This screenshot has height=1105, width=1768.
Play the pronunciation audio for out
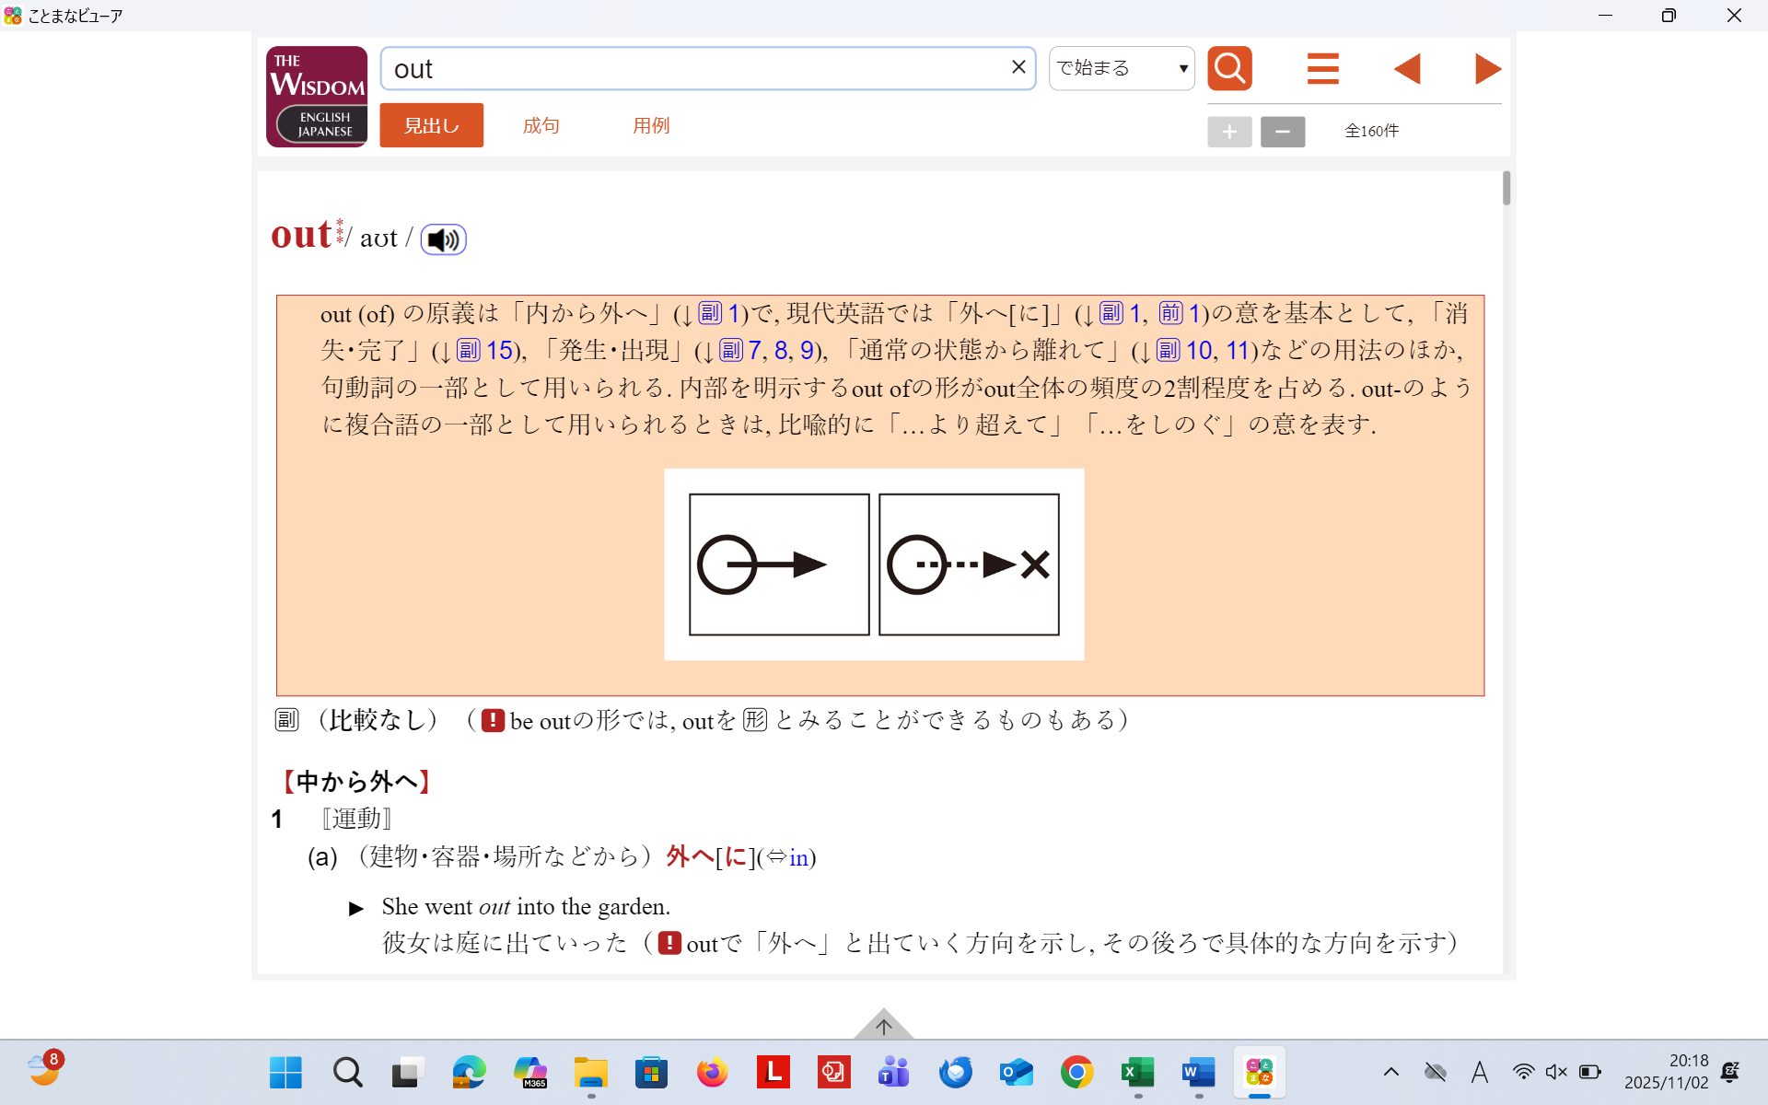[443, 239]
